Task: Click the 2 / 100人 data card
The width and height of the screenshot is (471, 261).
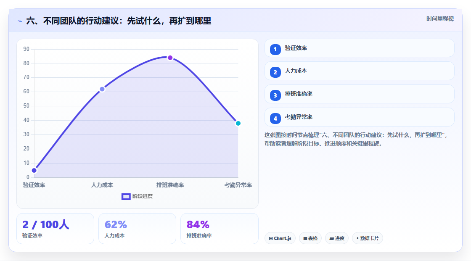Action: (x=55, y=229)
